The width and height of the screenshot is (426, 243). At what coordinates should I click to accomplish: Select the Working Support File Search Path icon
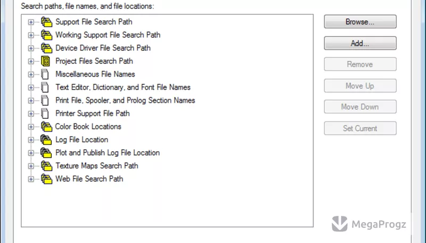(x=46, y=35)
